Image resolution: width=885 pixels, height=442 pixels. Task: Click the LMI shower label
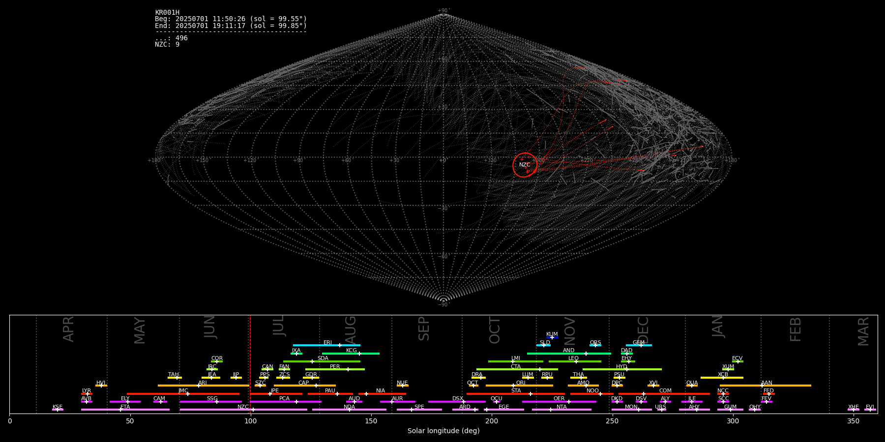tap(516, 359)
